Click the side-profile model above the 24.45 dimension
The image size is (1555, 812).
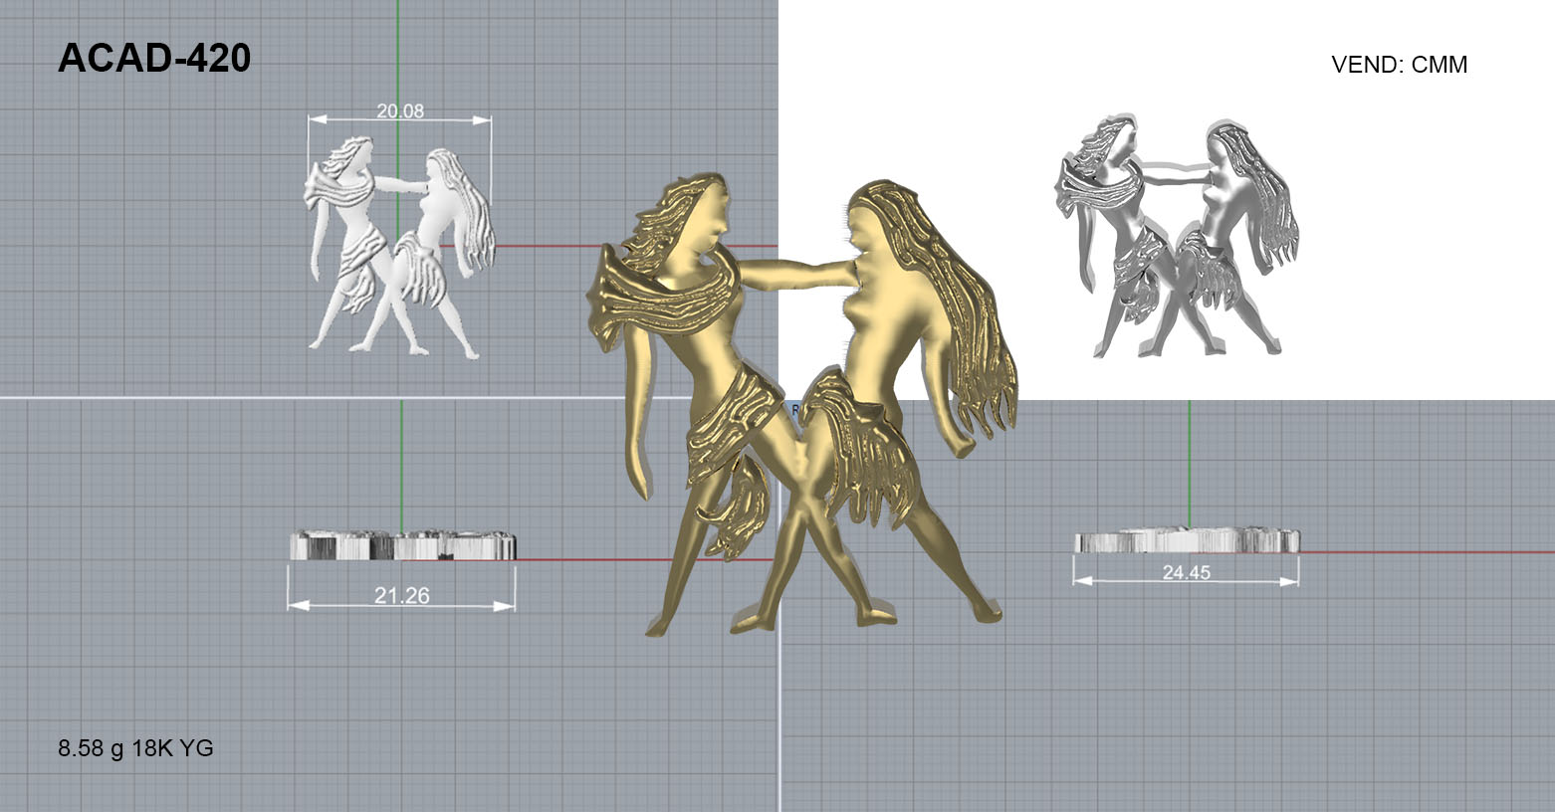pyautogui.click(x=1187, y=541)
